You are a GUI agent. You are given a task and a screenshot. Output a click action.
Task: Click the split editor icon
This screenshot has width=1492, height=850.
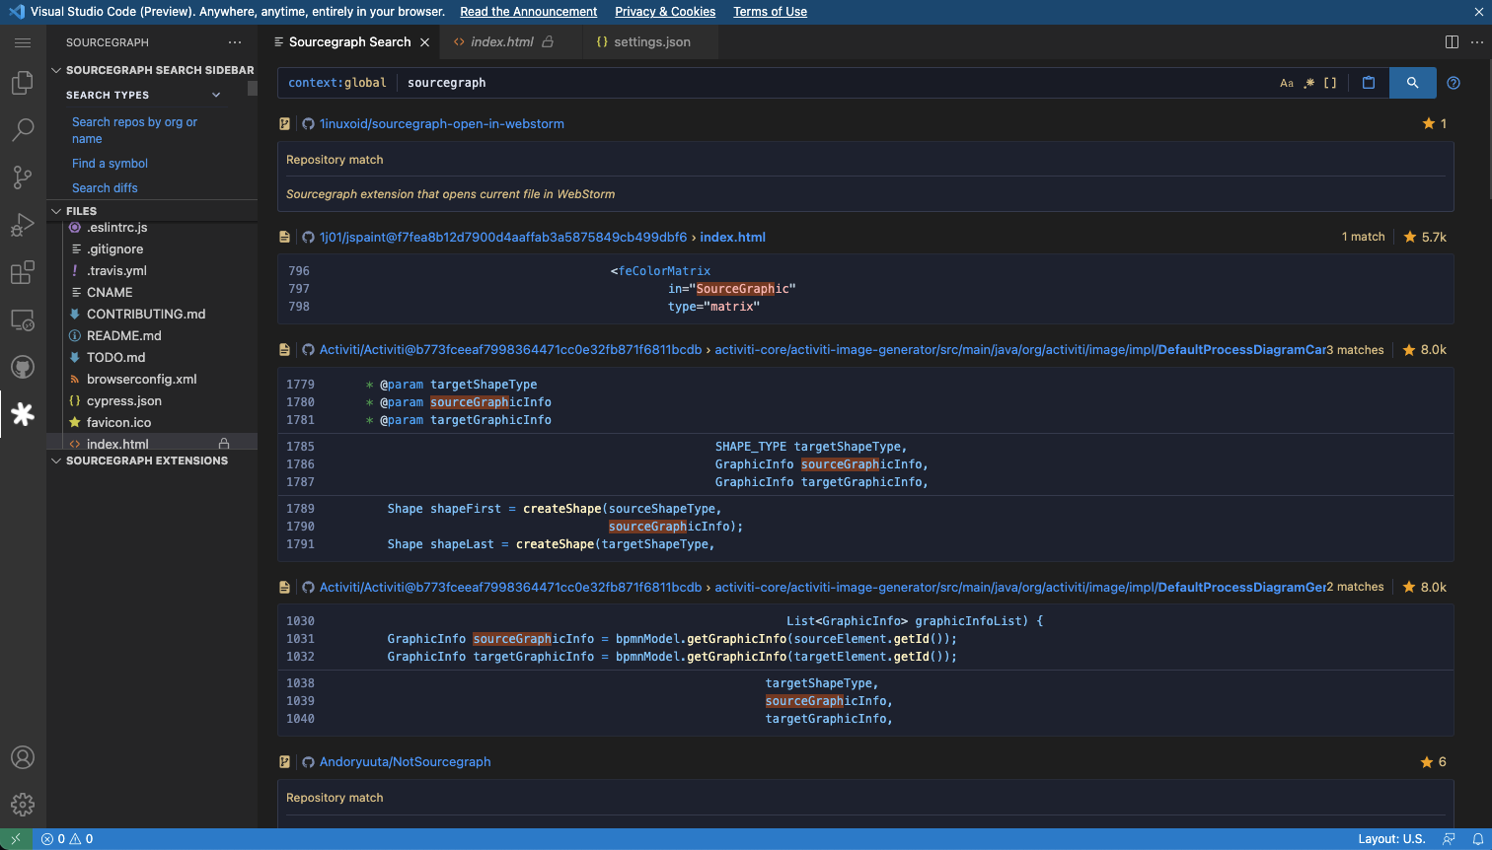1452,42
